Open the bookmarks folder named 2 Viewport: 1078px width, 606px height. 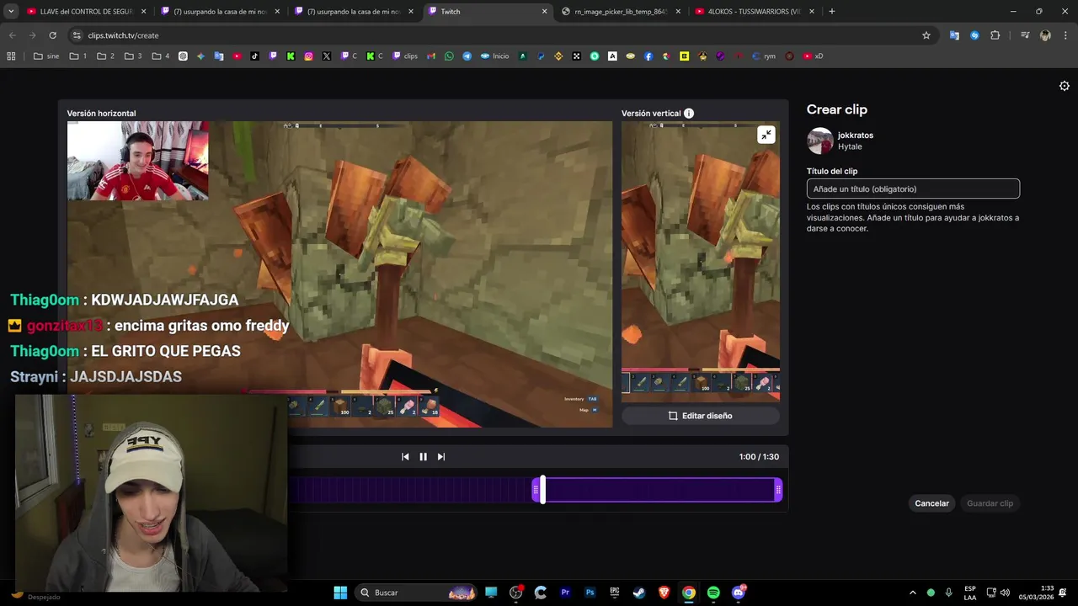[105, 56]
